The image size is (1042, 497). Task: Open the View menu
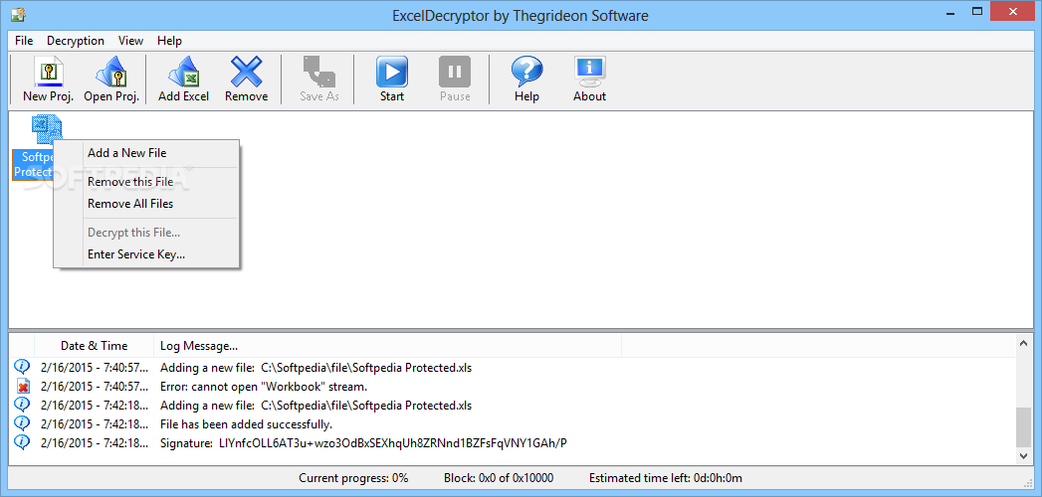pos(131,41)
